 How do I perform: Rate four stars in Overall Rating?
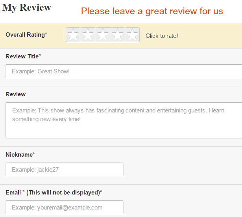coord(117,35)
